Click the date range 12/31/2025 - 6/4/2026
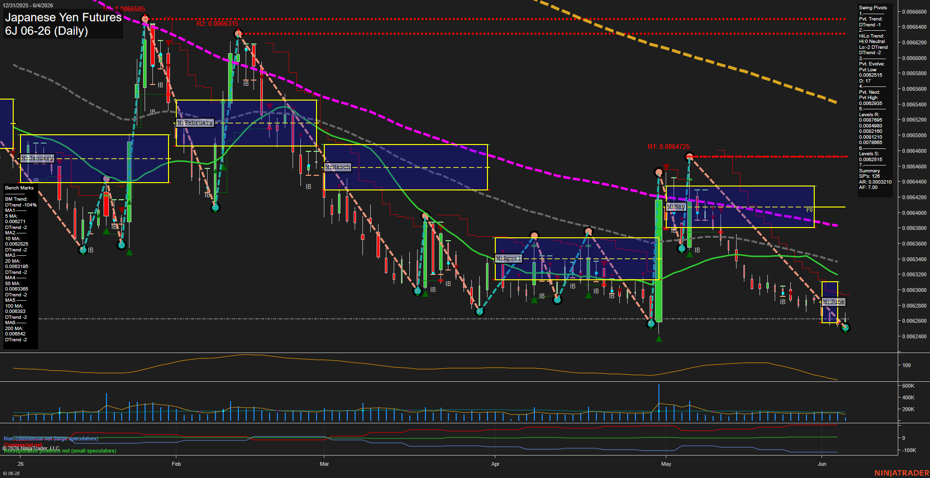This screenshot has height=478, width=930. pos(28,5)
